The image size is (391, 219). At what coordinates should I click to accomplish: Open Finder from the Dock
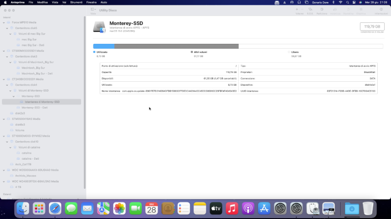tap(23, 208)
